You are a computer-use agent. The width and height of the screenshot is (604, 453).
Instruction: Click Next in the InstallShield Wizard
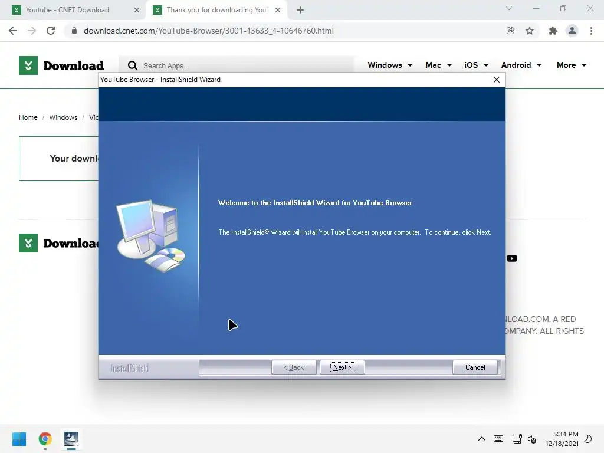coord(342,367)
